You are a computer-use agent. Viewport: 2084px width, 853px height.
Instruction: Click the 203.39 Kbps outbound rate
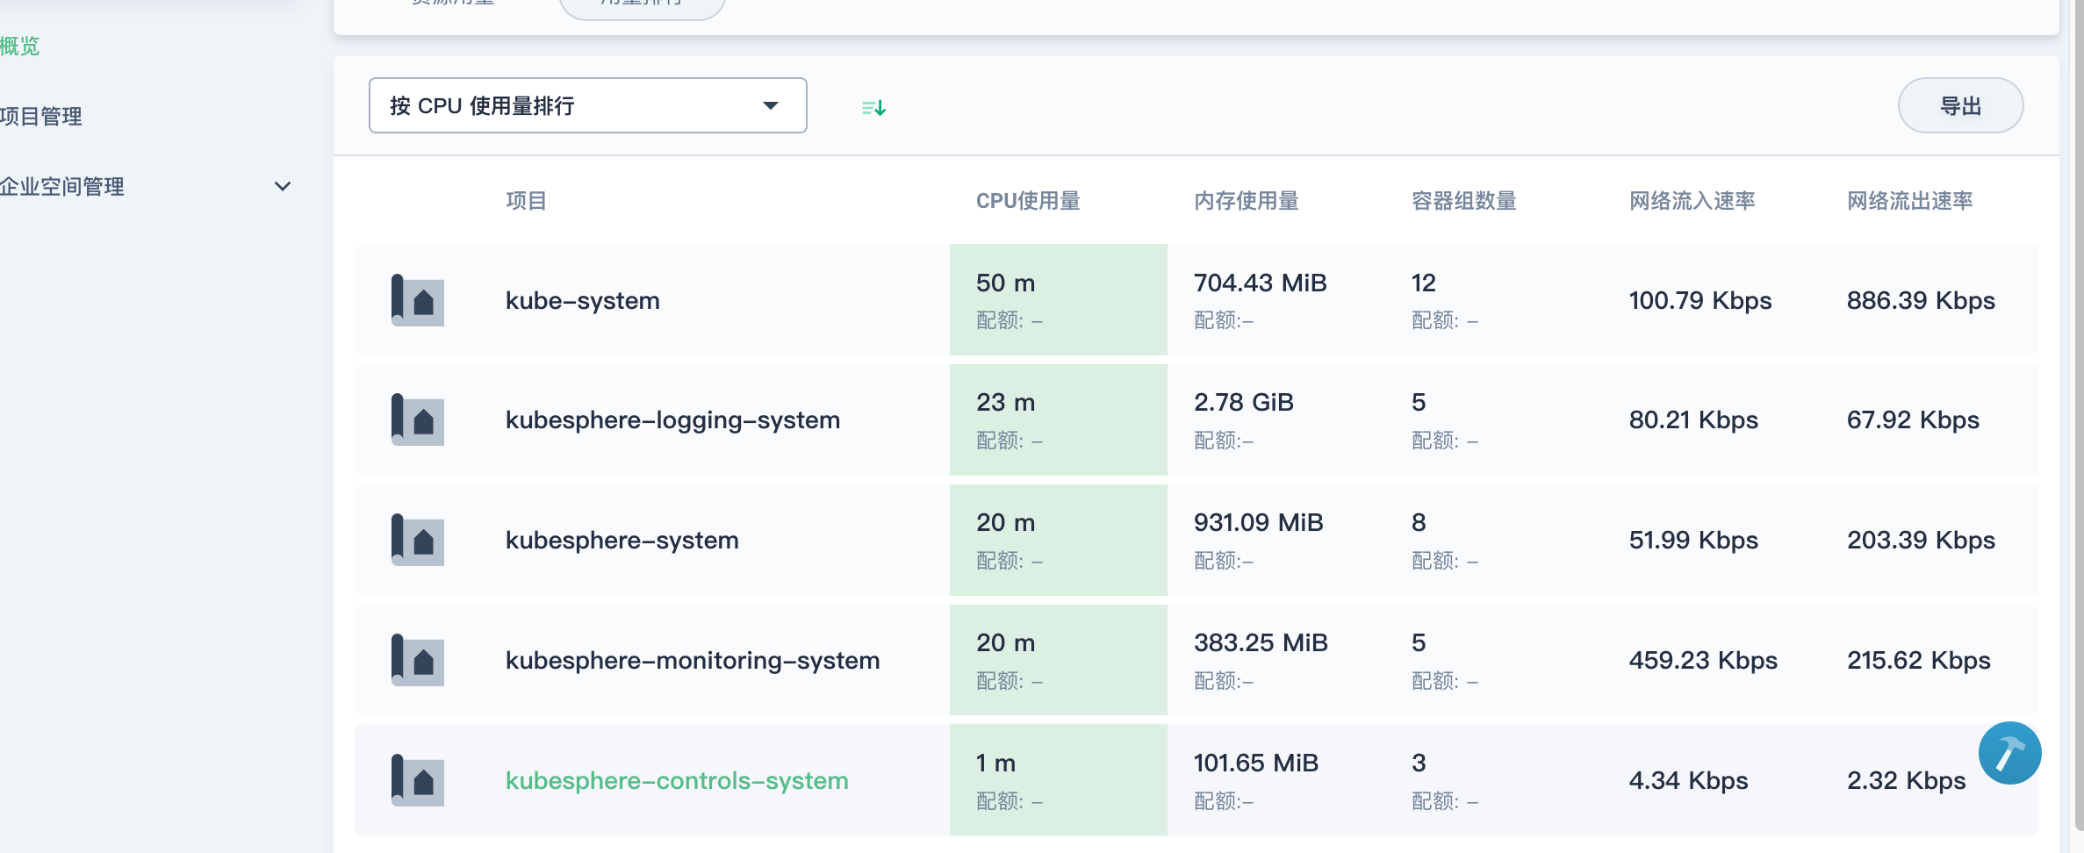pyautogui.click(x=1921, y=540)
